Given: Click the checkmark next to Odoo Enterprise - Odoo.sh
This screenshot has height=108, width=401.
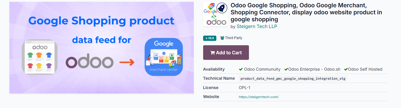Looking at the screenshot, I should pos(286,69).
